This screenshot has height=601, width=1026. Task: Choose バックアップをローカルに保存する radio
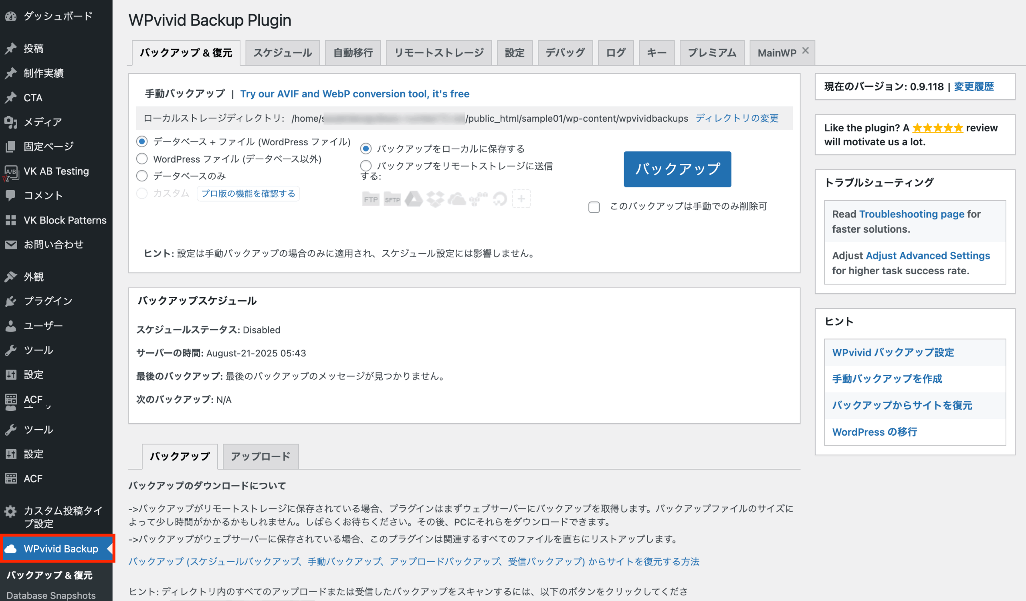[366, 149]
